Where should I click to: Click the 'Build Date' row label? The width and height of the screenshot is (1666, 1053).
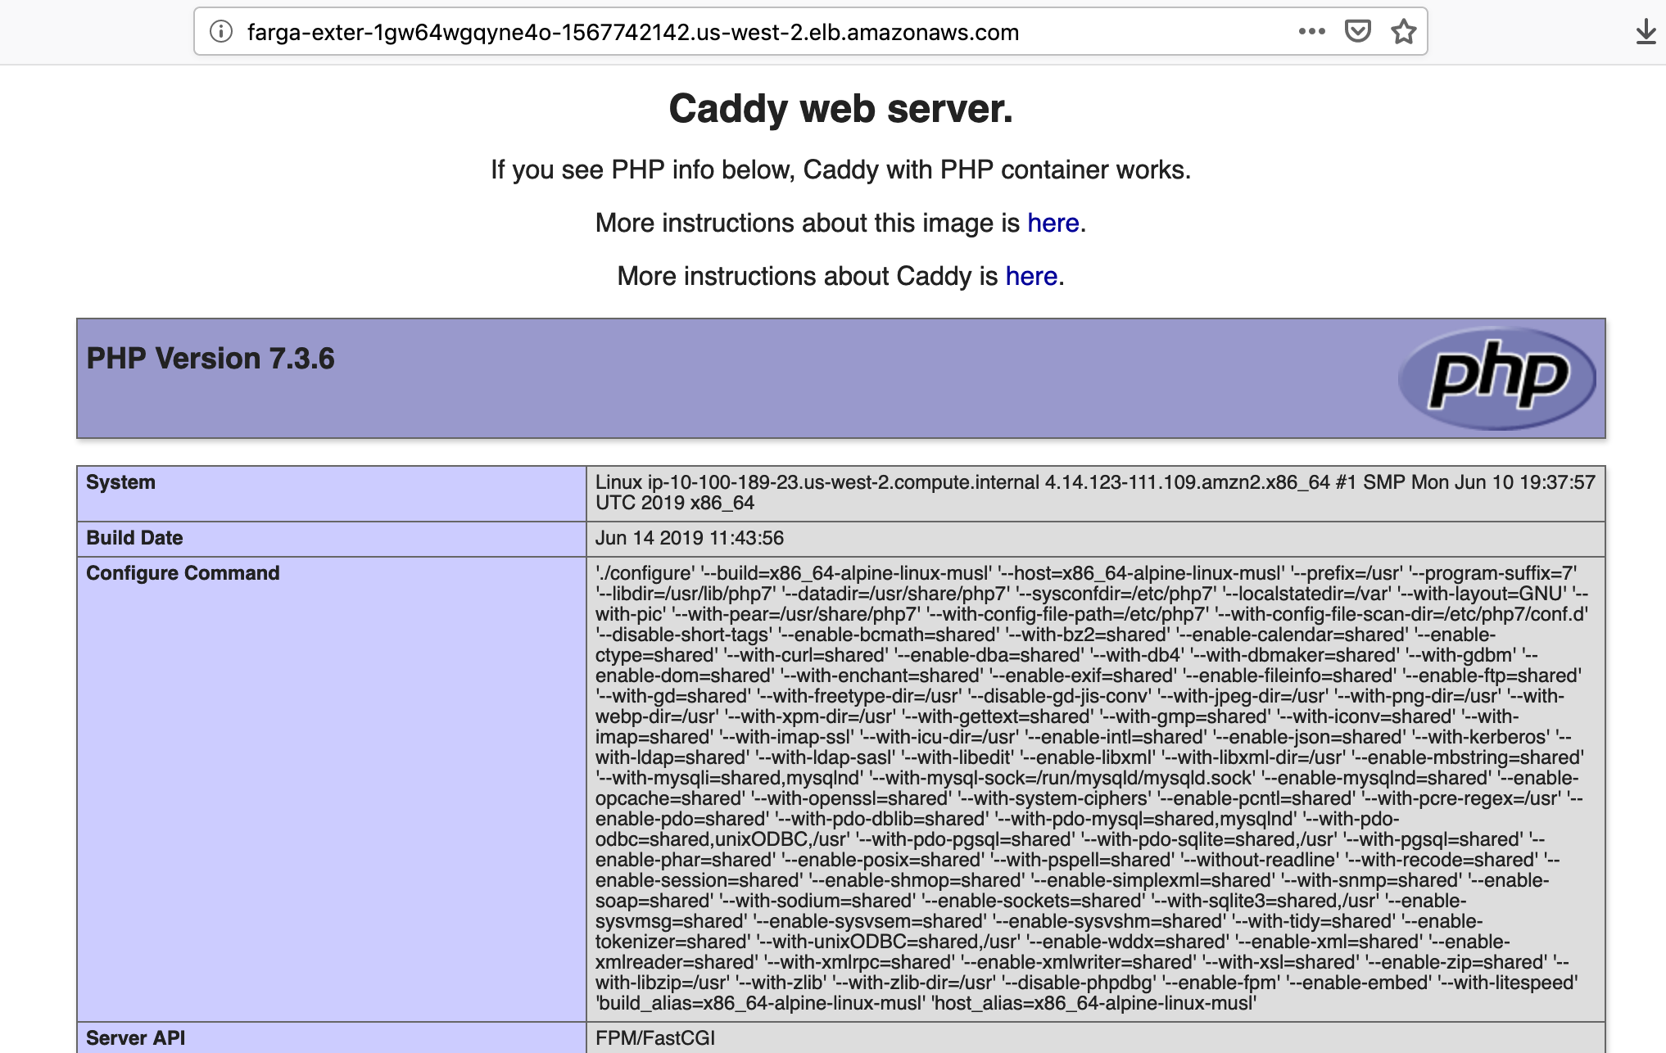click(x=134, y=538)
